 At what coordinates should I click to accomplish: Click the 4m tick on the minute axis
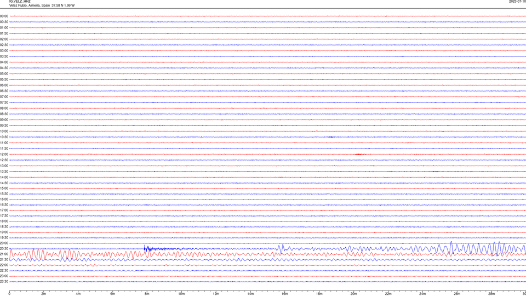point(78,294)
